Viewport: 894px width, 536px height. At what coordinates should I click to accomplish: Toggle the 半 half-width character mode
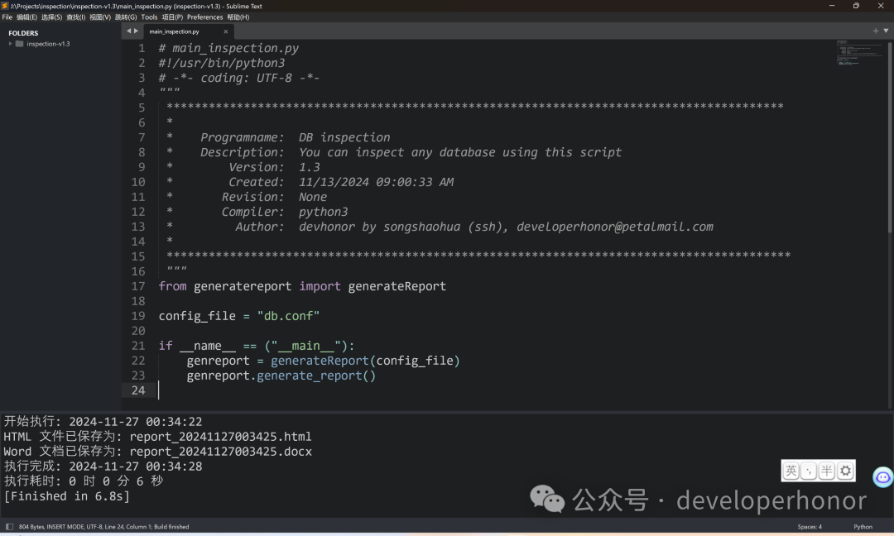[827, 471]
